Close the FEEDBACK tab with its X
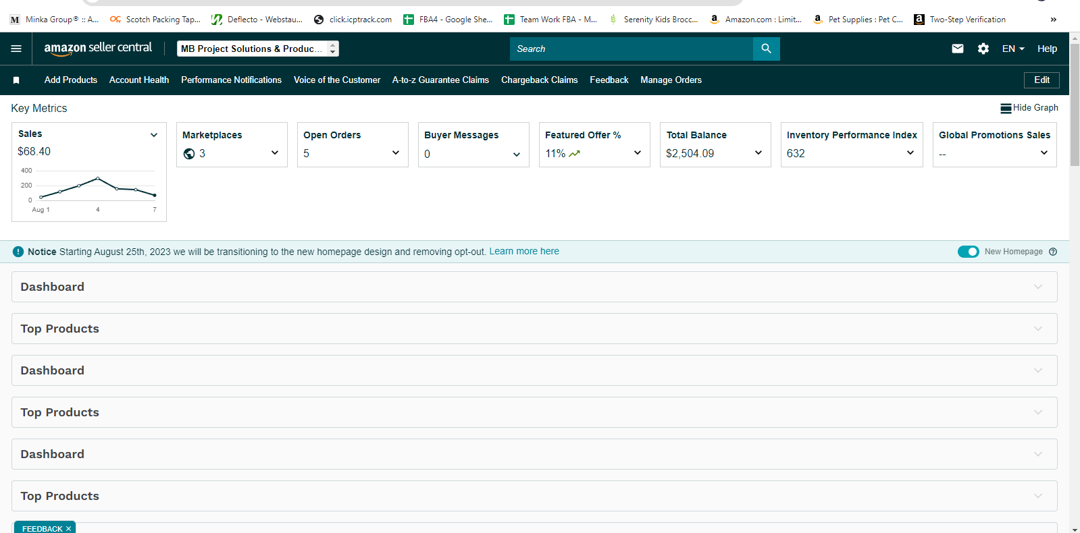 [68, 529]
